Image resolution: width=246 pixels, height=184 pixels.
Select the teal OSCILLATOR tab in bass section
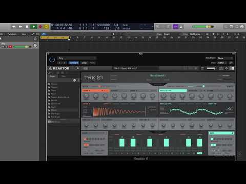[x=173, y=90]
